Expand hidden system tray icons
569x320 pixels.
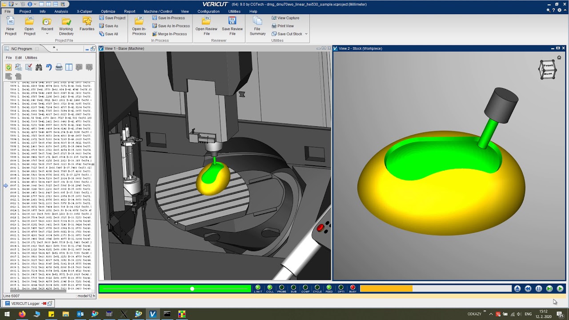pyautogui.click(x=491, y=314)
